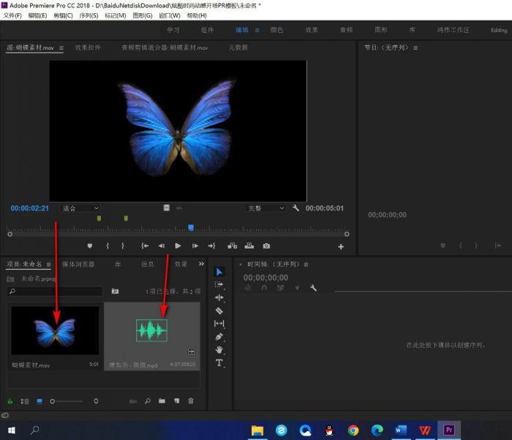
Task: Select the 蝴蝶素材.mov thumbnail
Action: pos(55,330)
